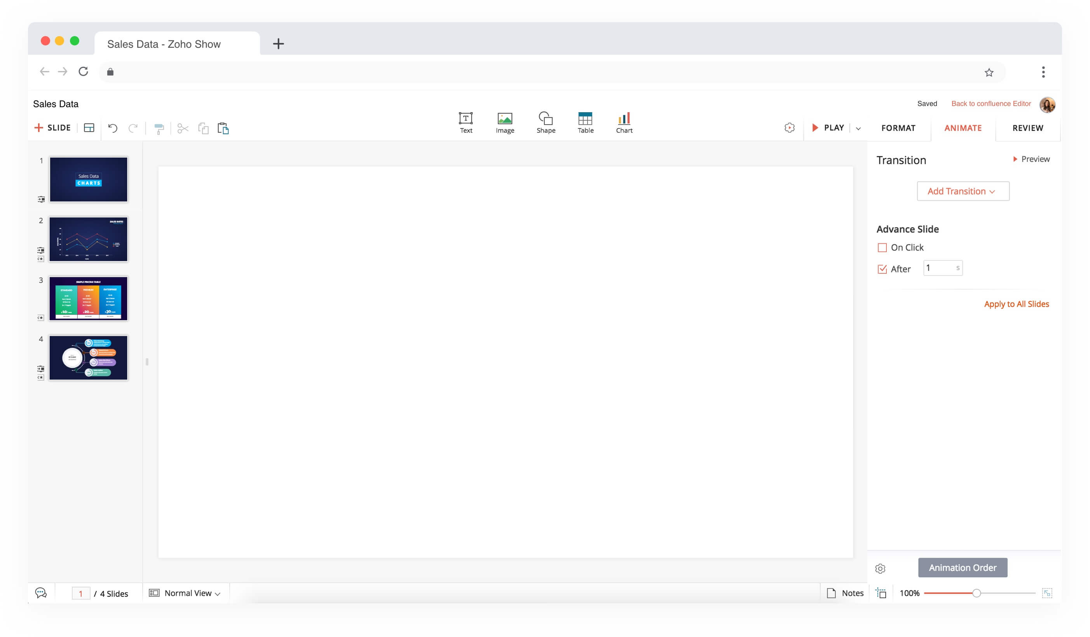Viewport: 1090px width, 637px height.
Task: Open the Add Transition dropdown
Action: pyautogui.click(x=963, y=191)
